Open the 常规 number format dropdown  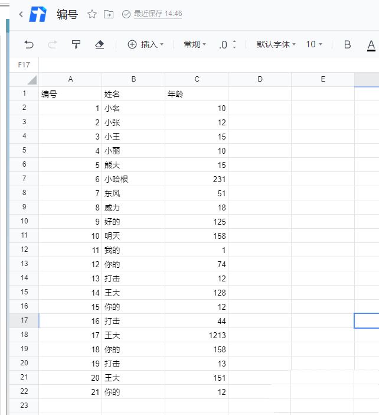195,44
